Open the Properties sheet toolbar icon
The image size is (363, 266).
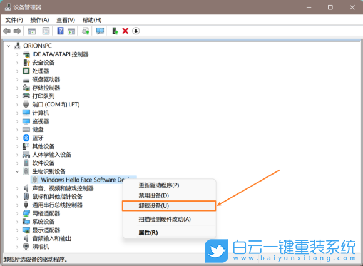(x=46, y=31)
